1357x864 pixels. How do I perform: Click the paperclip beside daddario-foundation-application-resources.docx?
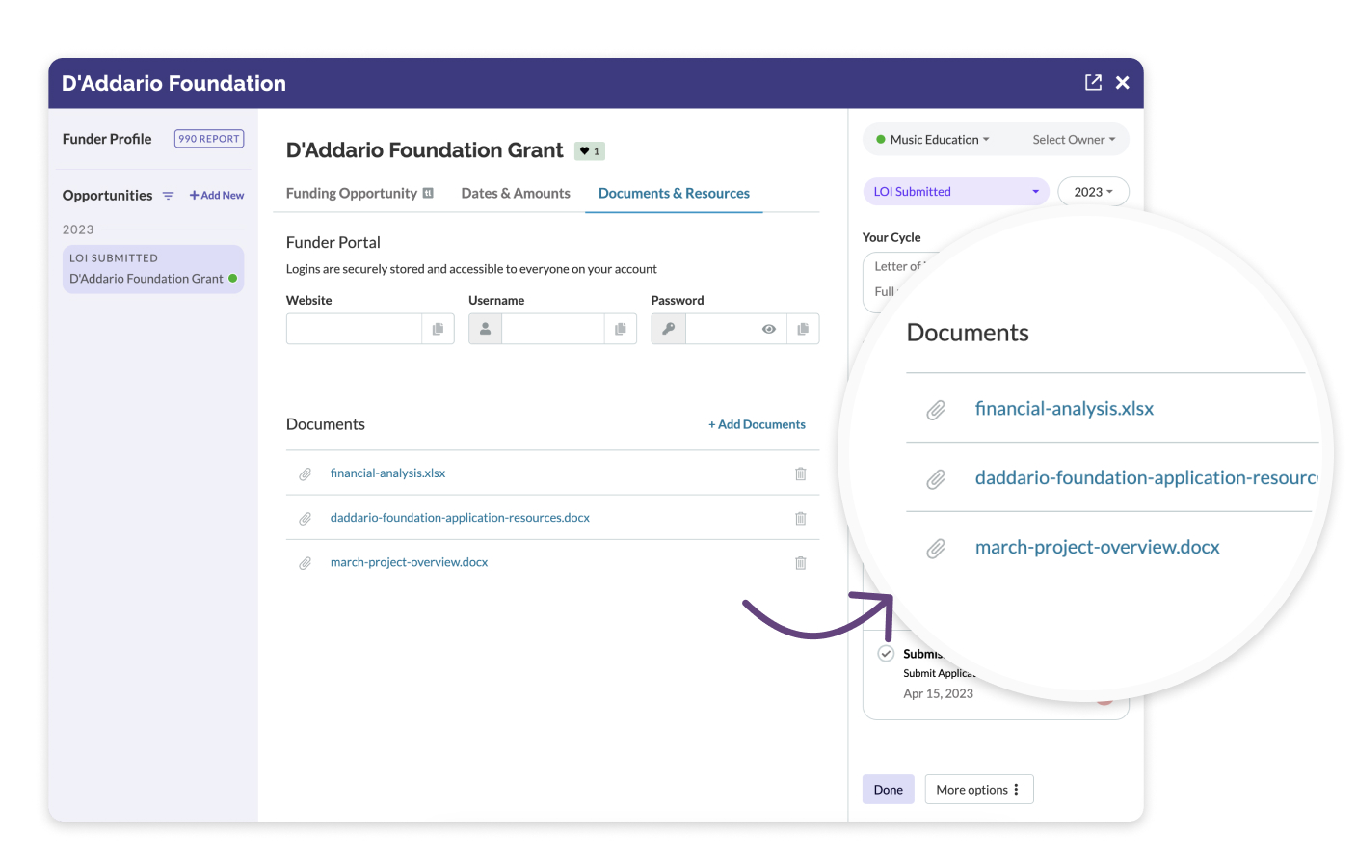click(x=305, y=518)
